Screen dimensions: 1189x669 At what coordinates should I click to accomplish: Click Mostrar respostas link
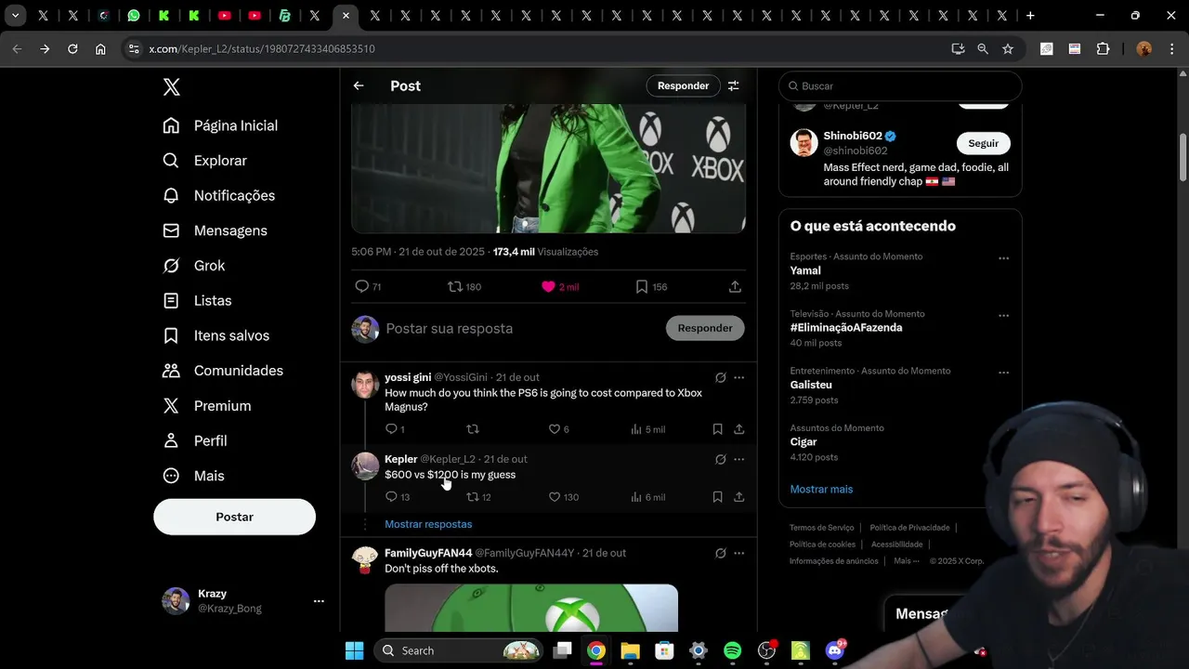[x=428, y=524]
